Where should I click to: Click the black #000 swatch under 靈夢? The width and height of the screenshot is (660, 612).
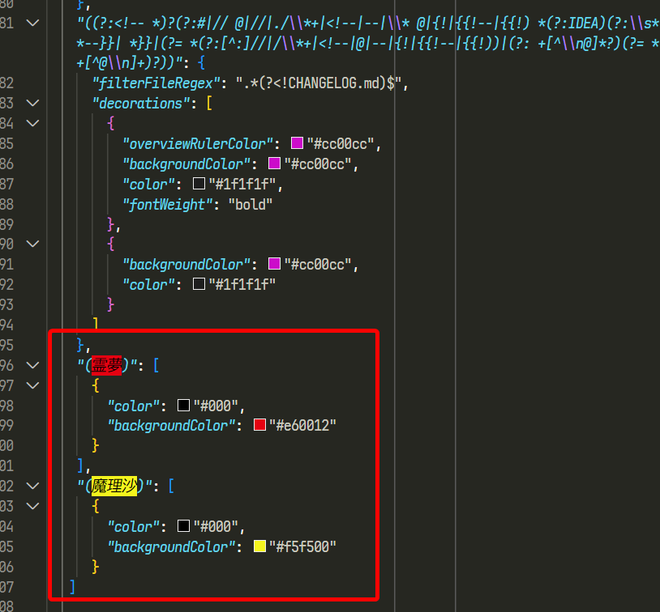pos(183,405)
